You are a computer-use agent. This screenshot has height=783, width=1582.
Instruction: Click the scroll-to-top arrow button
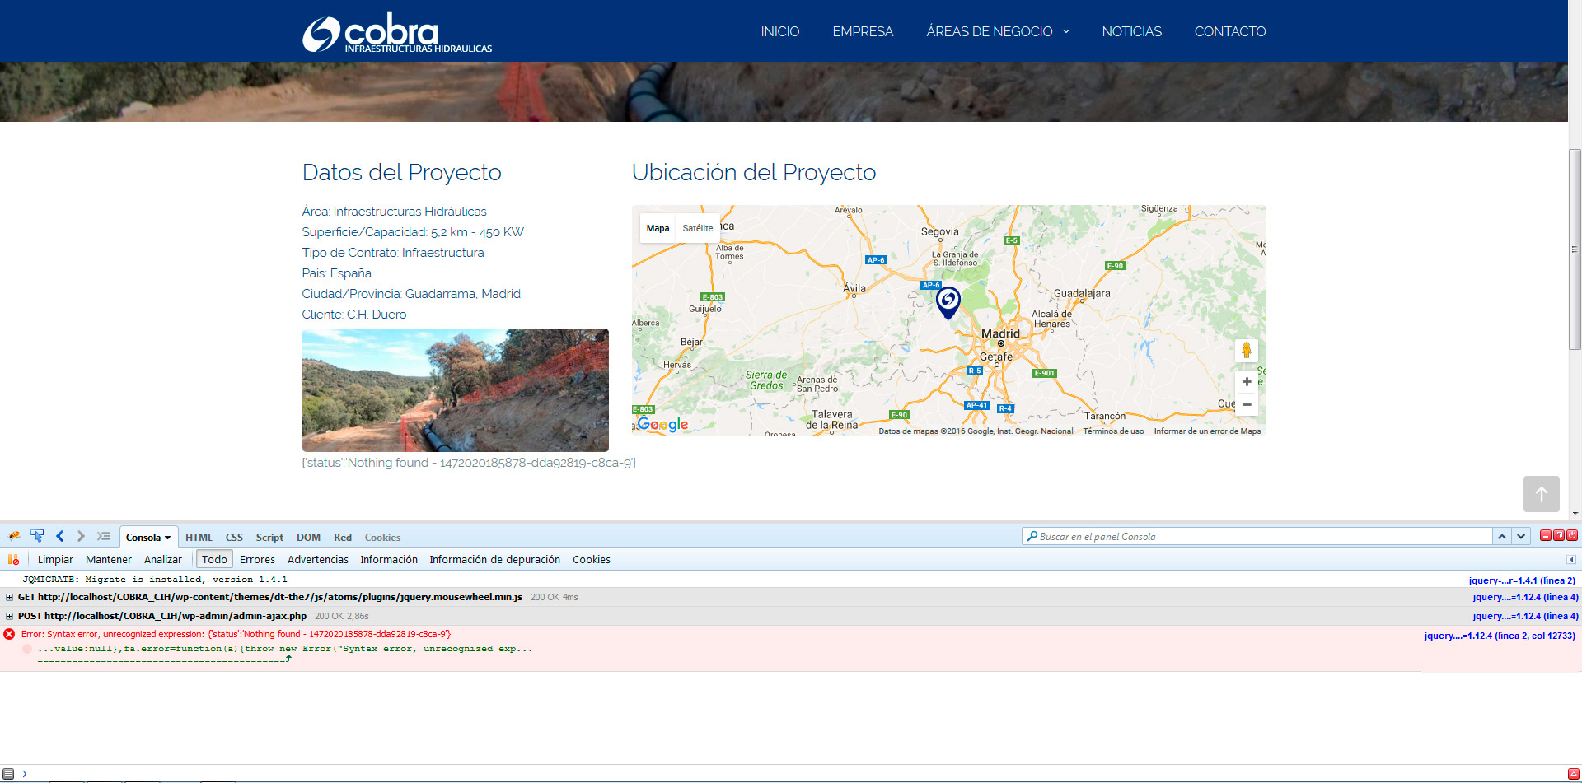point(1542,494)
